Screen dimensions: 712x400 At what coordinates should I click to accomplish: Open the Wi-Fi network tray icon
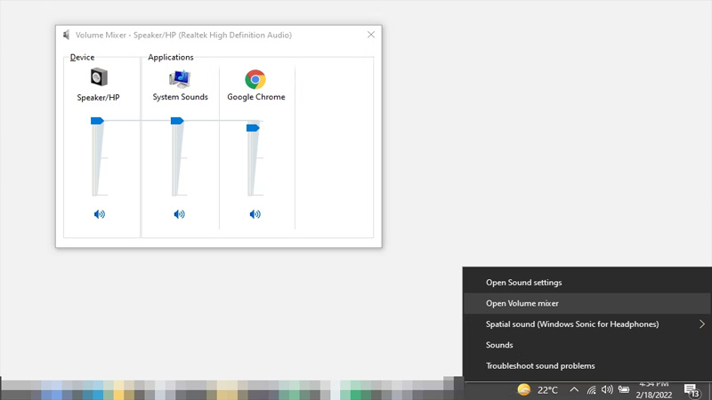pyautogui.click(x=591, y=389)
